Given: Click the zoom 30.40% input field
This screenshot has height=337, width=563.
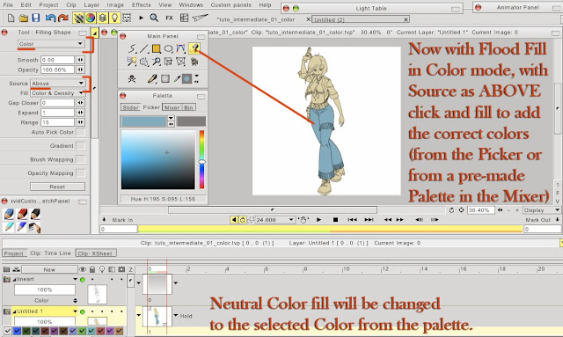Looking at the screenshot, I should pyautogui.click(x=481, y=210).
